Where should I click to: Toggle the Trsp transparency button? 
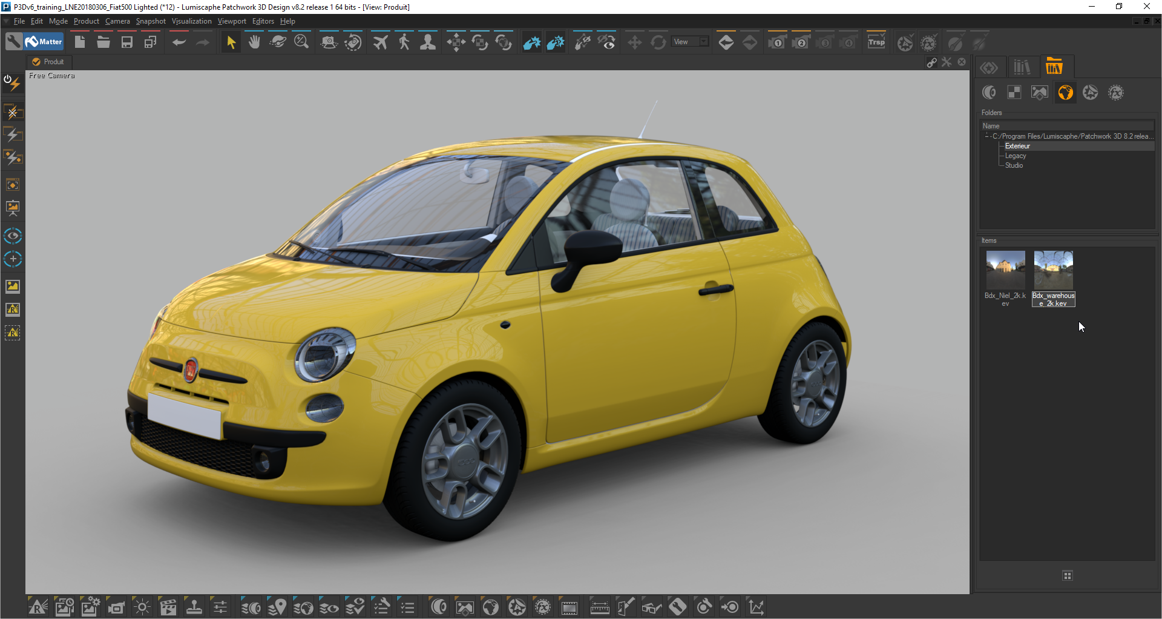876,42
